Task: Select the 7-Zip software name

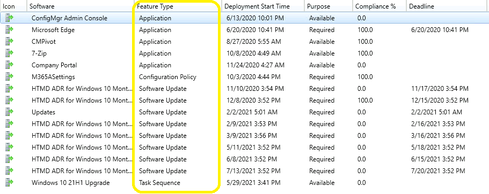Action: (x=39, y=53)
